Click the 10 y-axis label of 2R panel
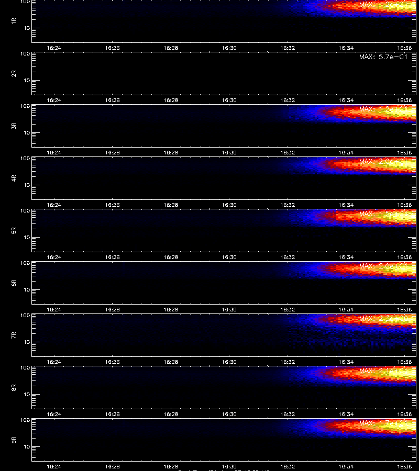 pyautogui.click(x=27, y=81)
